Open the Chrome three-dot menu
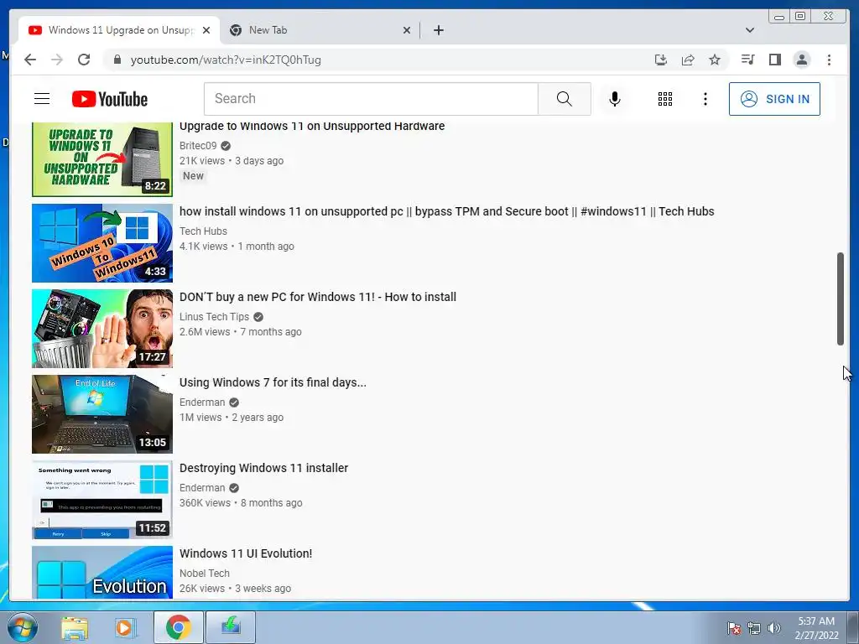Viewport: 859px width, 644px height. pyautogui.click(x=829, y=60)
